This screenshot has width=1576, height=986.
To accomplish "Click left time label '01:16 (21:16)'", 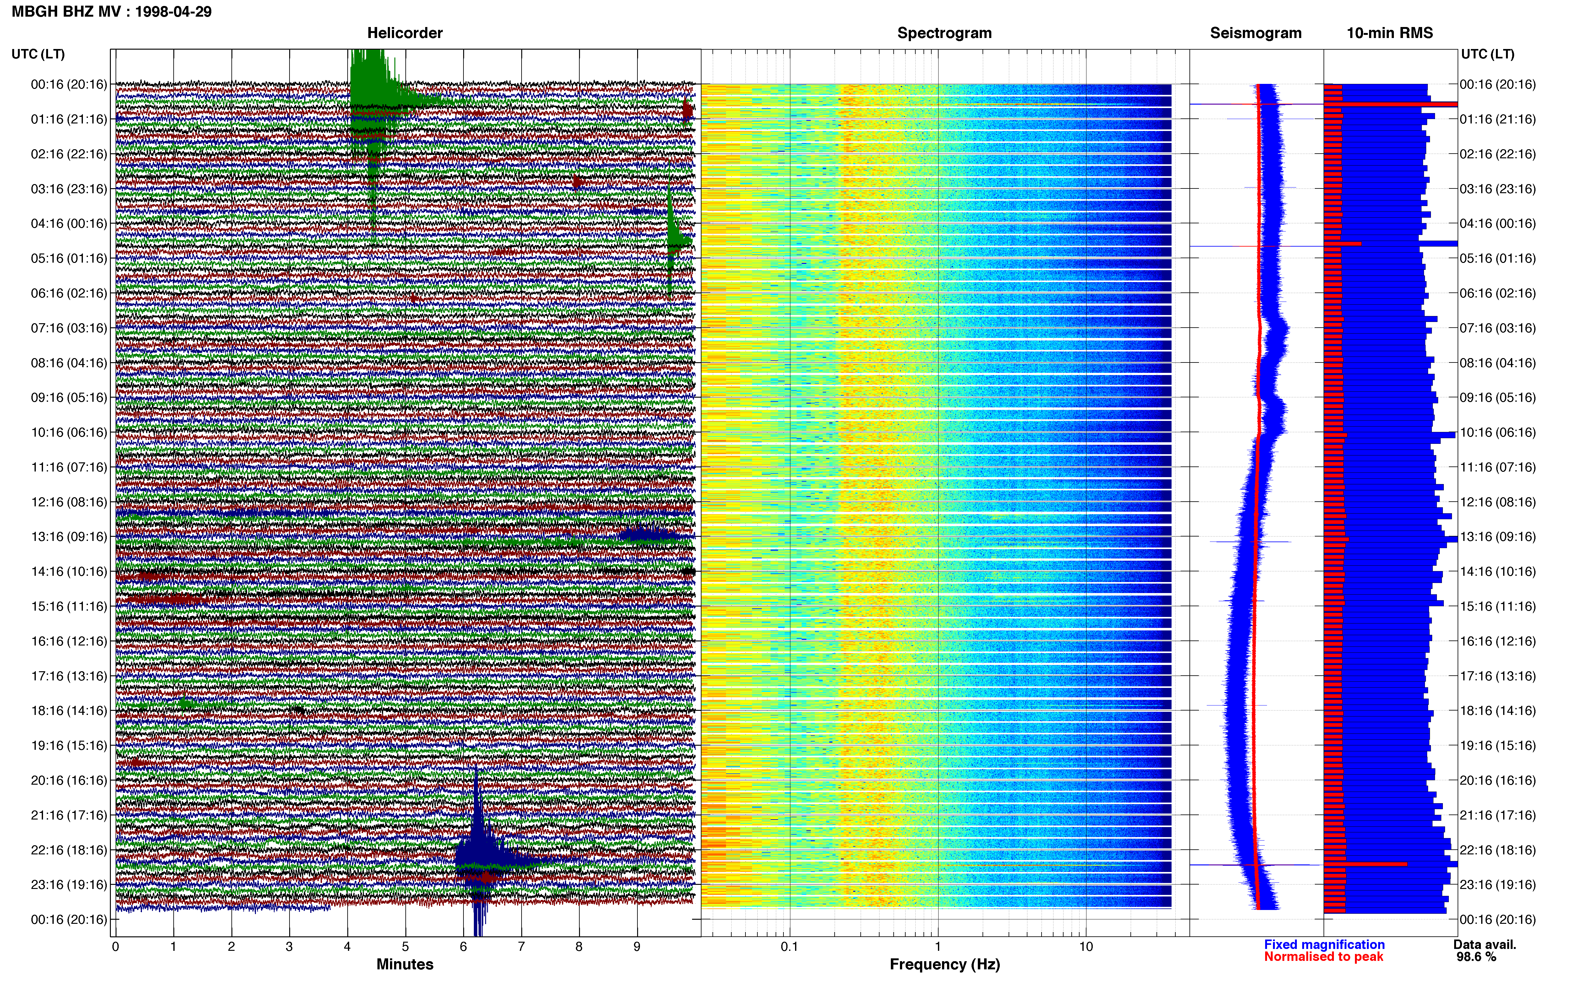I will [x=69, y=119].
